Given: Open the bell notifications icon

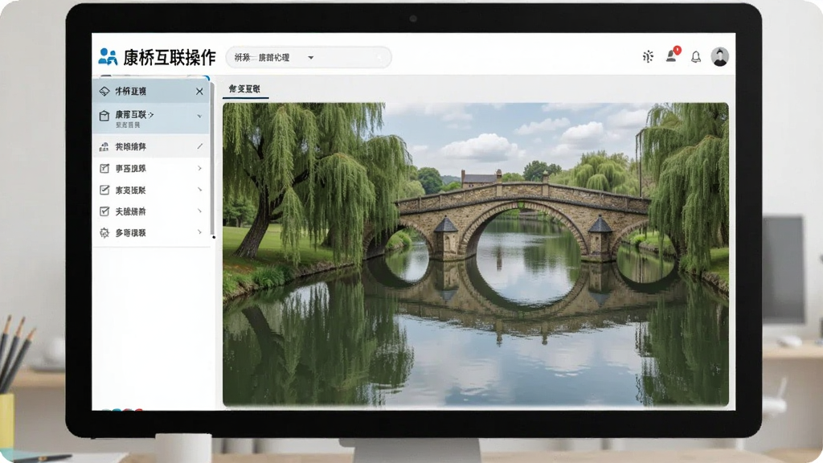Looking at the screenshot, I should point(696,57).
